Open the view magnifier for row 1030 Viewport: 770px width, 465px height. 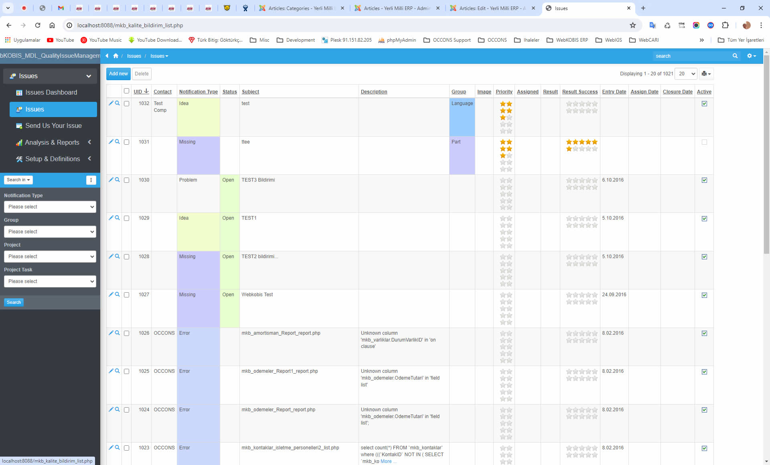click(118, 180)
